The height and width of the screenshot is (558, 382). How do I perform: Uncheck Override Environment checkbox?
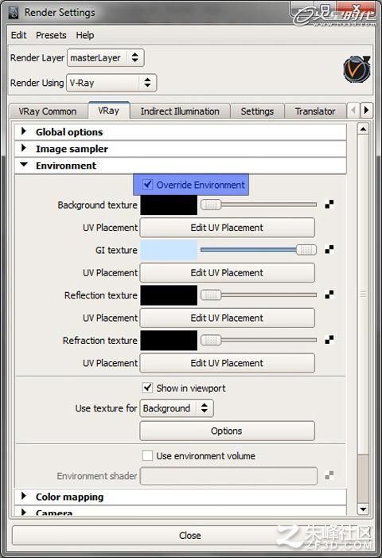coord(147,185)
